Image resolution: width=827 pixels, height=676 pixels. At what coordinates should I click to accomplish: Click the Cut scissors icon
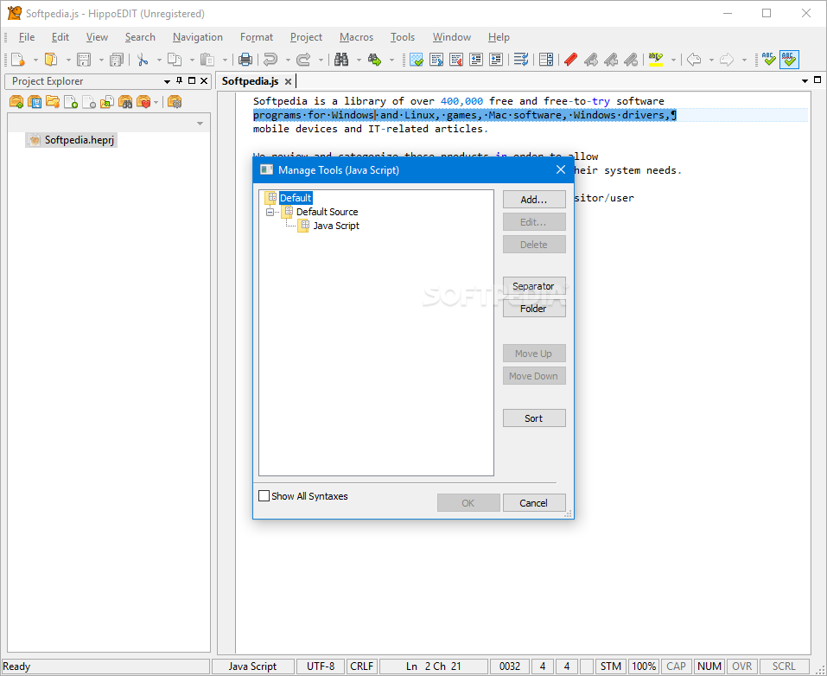[142, 60]
